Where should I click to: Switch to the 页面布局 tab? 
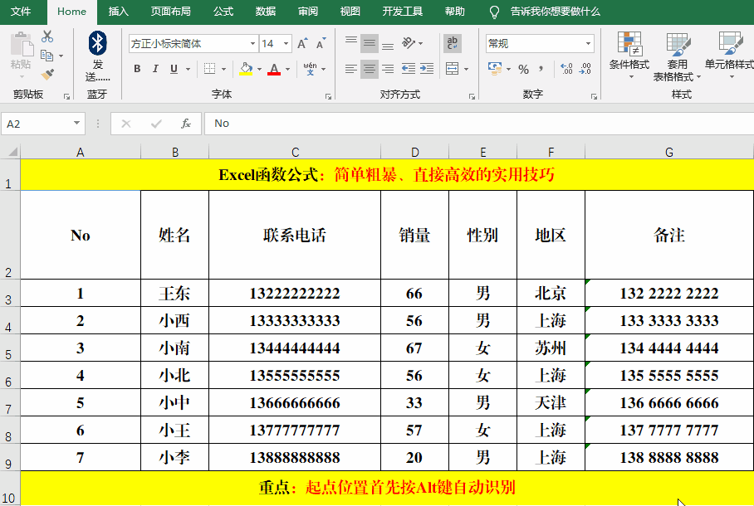171,11
